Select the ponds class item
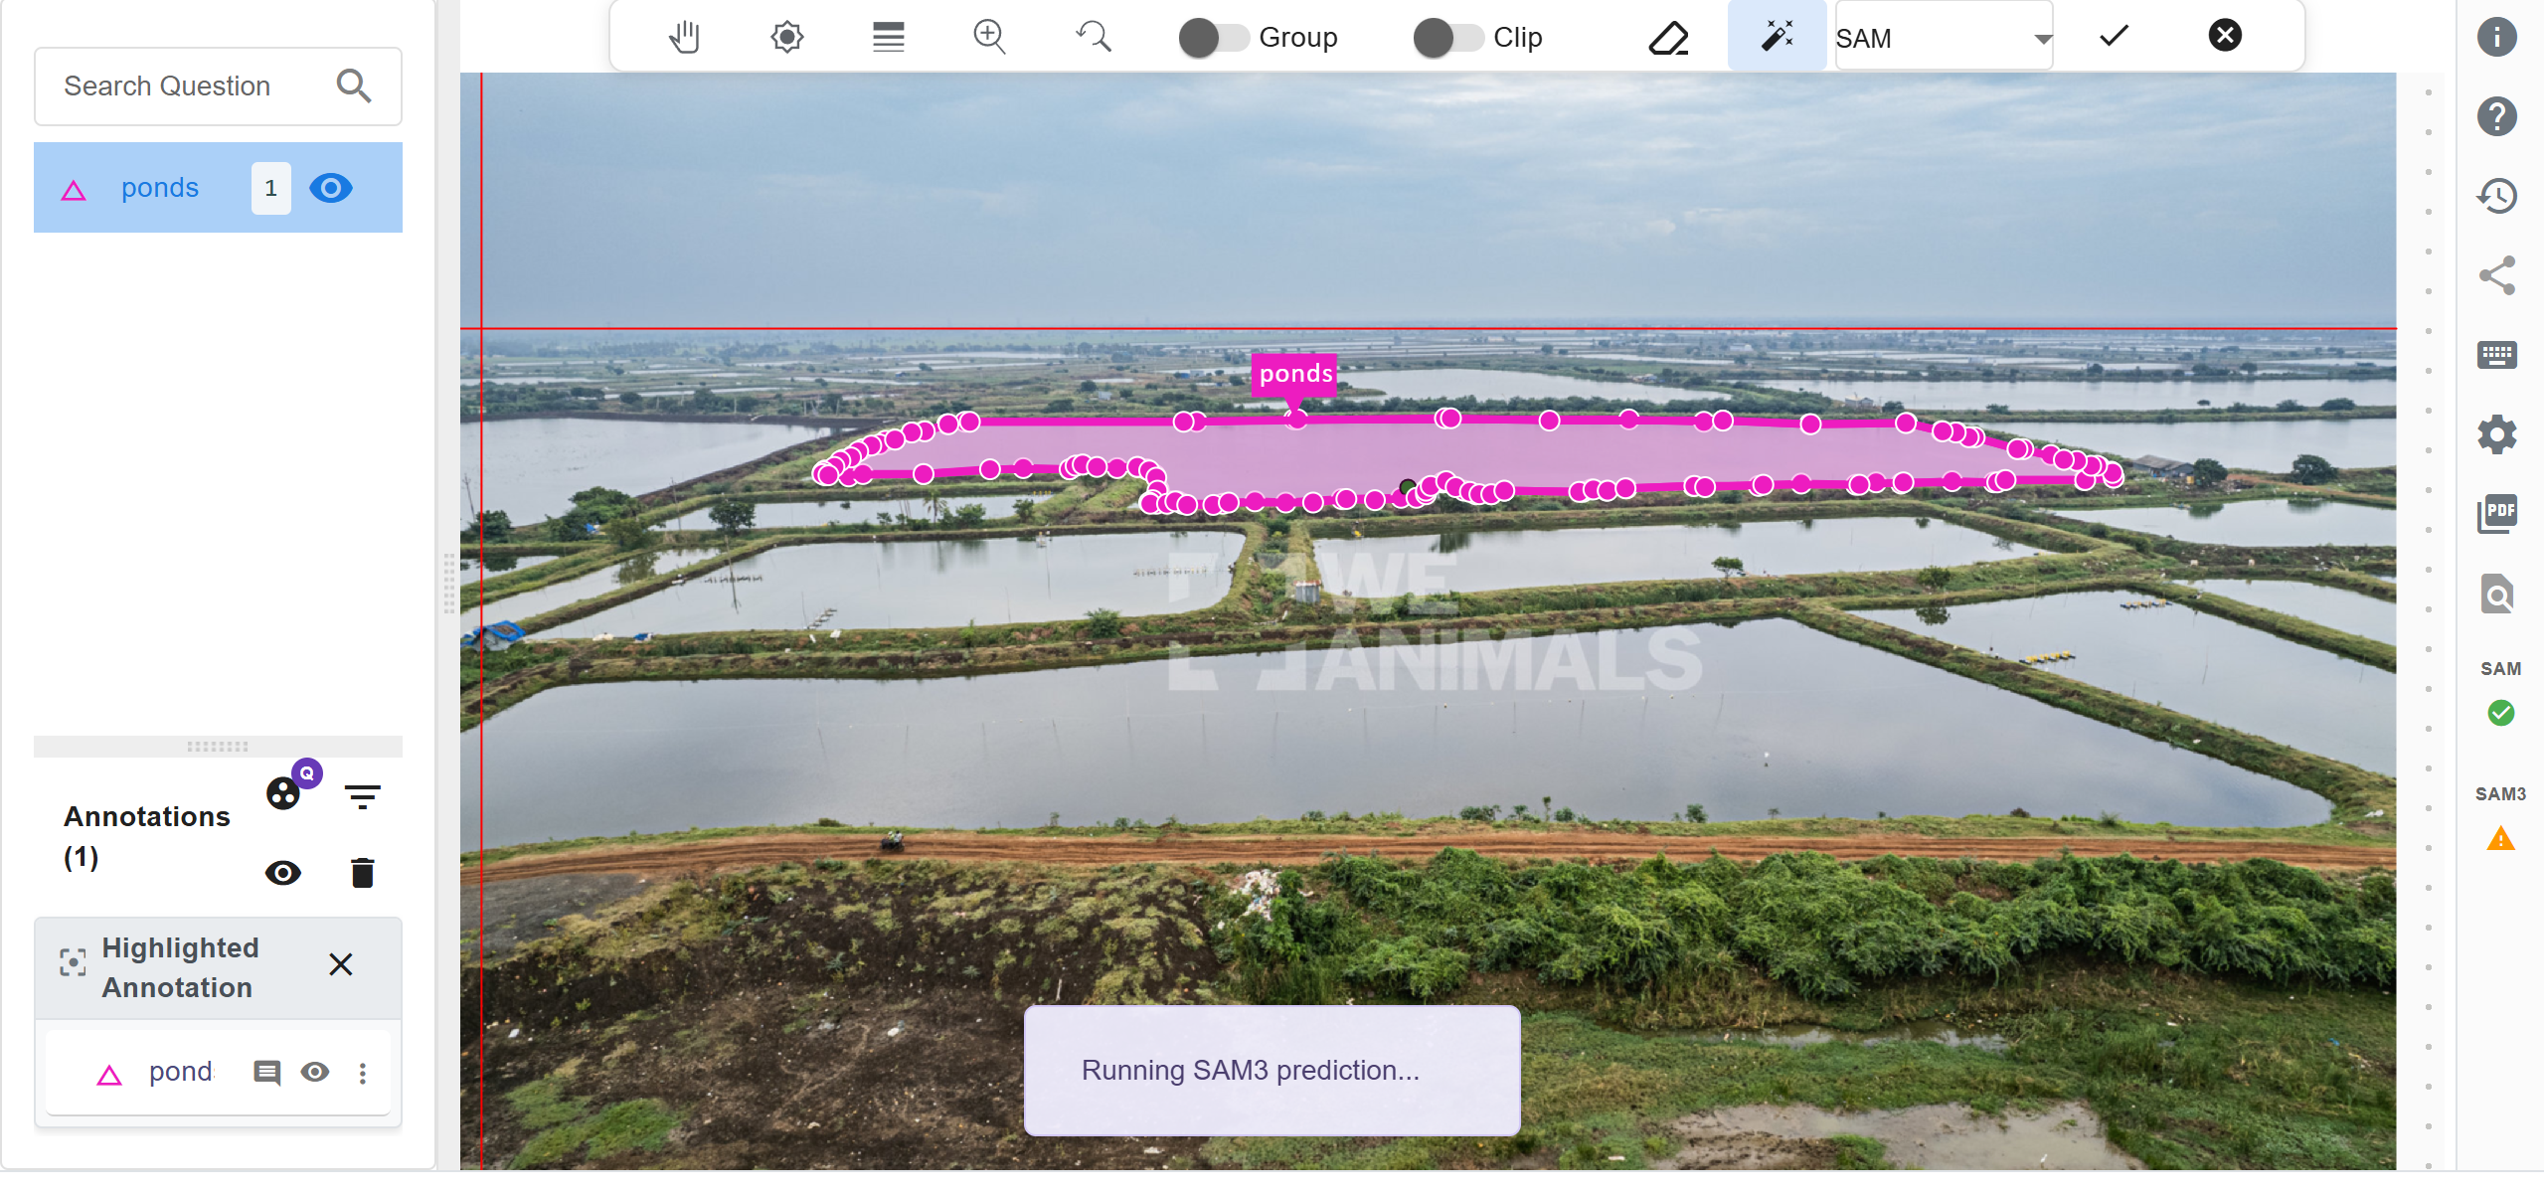 (159, 188)
